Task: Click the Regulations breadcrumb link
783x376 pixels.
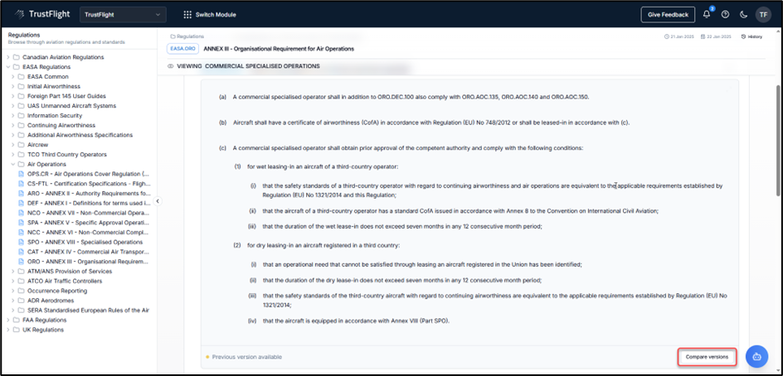Action: coord(190,36)
